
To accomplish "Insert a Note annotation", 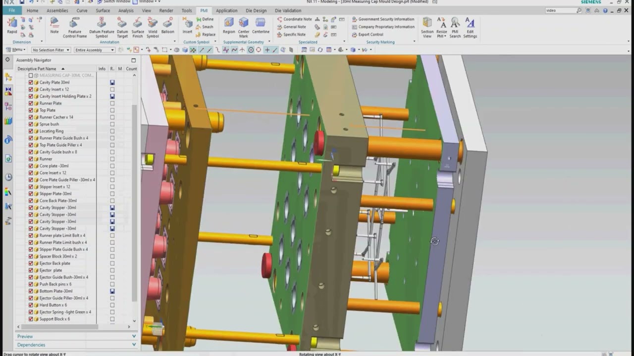I will coord(54,25).
